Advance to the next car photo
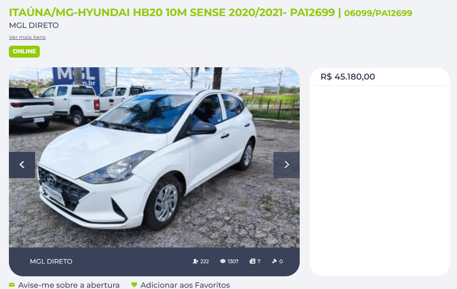The image size is (457, 289). coord(287,165)
